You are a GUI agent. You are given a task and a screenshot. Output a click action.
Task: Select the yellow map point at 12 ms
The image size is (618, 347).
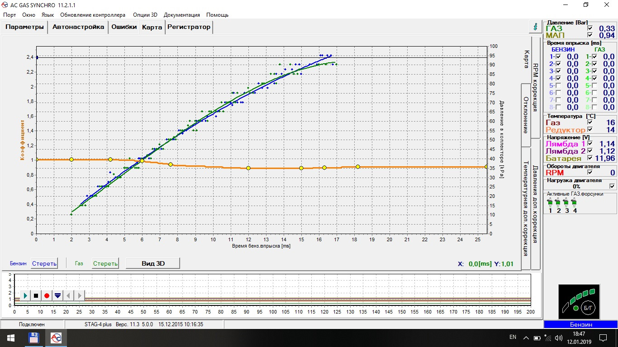point(248,168)
